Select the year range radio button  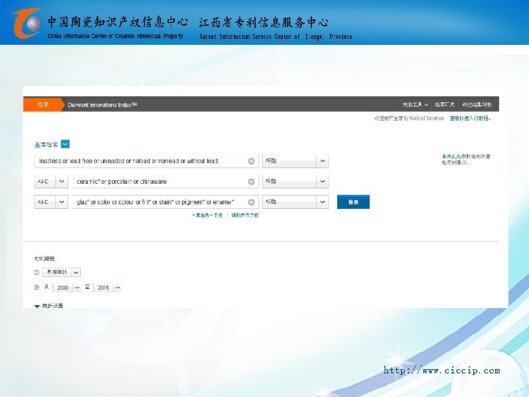pyautogui.click(x=37, y=287)
